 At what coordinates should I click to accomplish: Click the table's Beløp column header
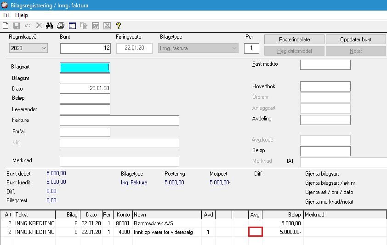[283, 215]
